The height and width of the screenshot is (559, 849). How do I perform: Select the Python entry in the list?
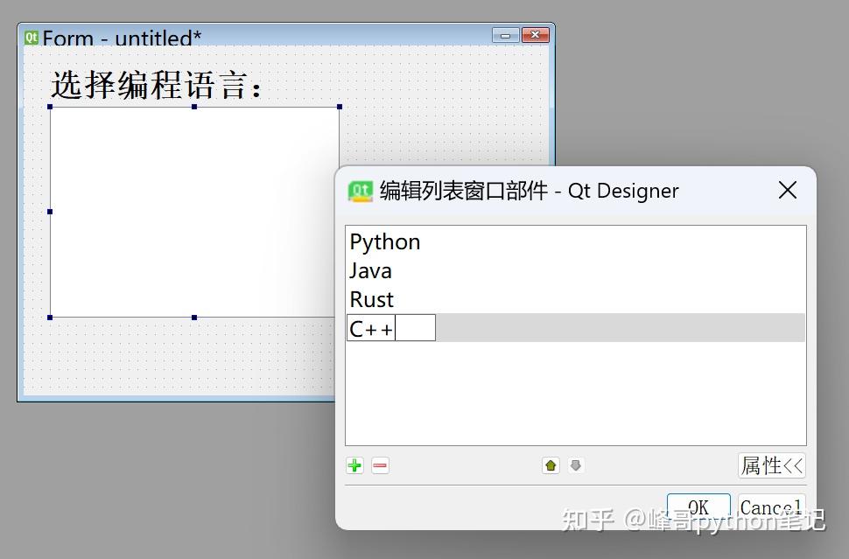click(x=384, y=241)
